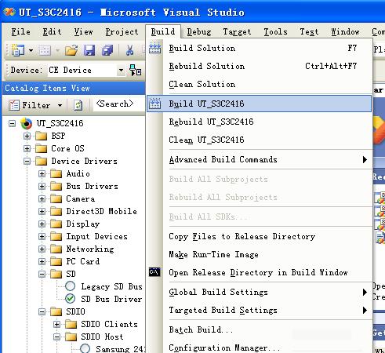Open the File menu
The image size is (385, 353).
pos(20,32)
